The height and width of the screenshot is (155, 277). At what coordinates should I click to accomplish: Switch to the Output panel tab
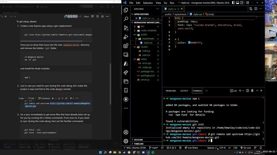point(184,91)
